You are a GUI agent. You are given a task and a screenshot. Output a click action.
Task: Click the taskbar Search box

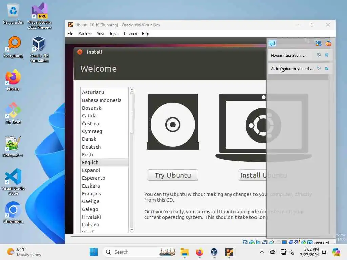point(140,252)
